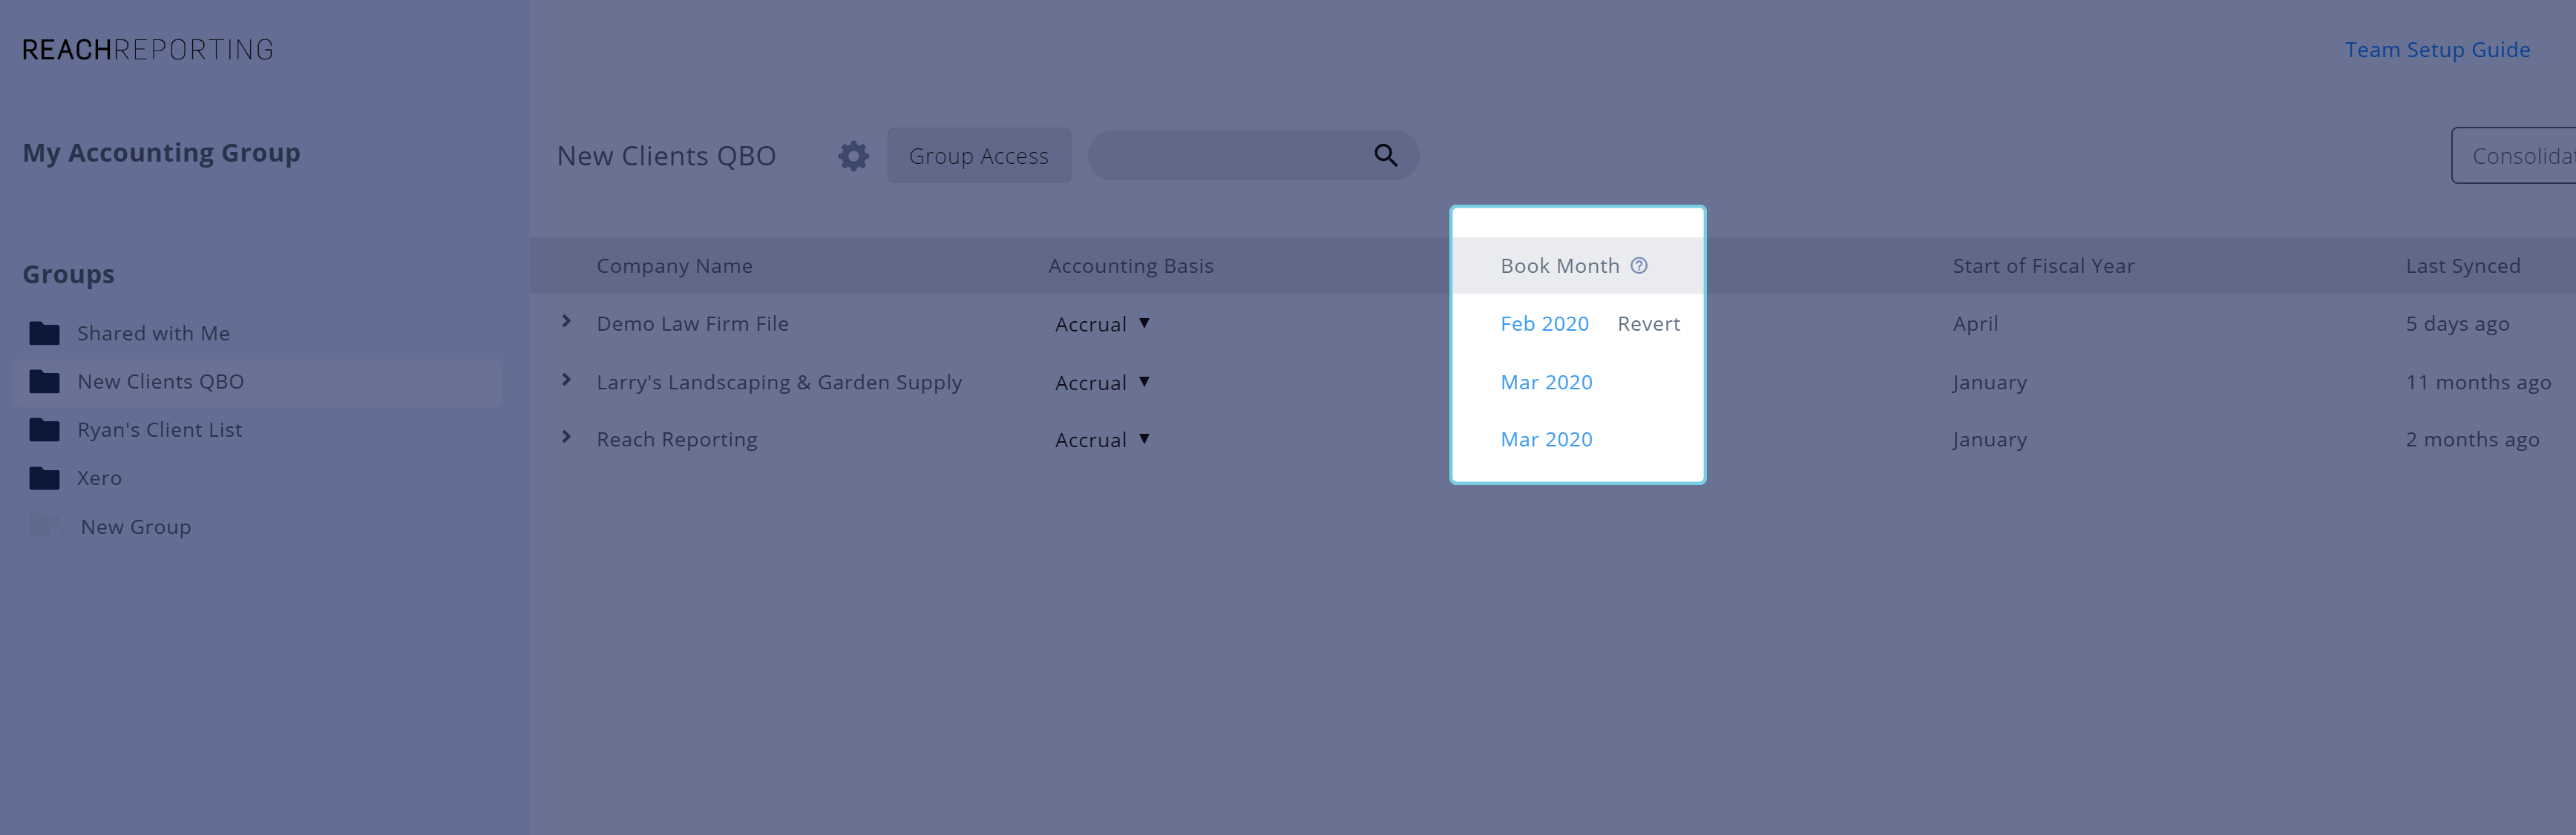The height and width of the screenshot is (835, 2576).
Task: Expand the Demo Law Firm File row
Action: coord(566,322)
